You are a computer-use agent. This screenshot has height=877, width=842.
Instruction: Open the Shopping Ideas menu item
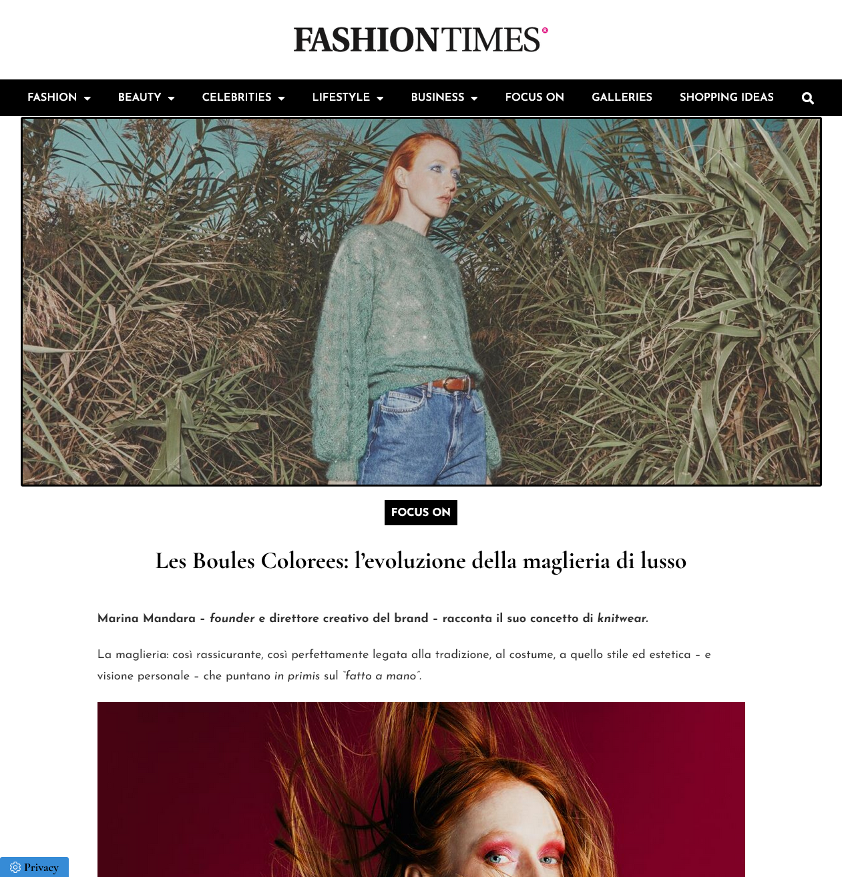pos(726,97)
